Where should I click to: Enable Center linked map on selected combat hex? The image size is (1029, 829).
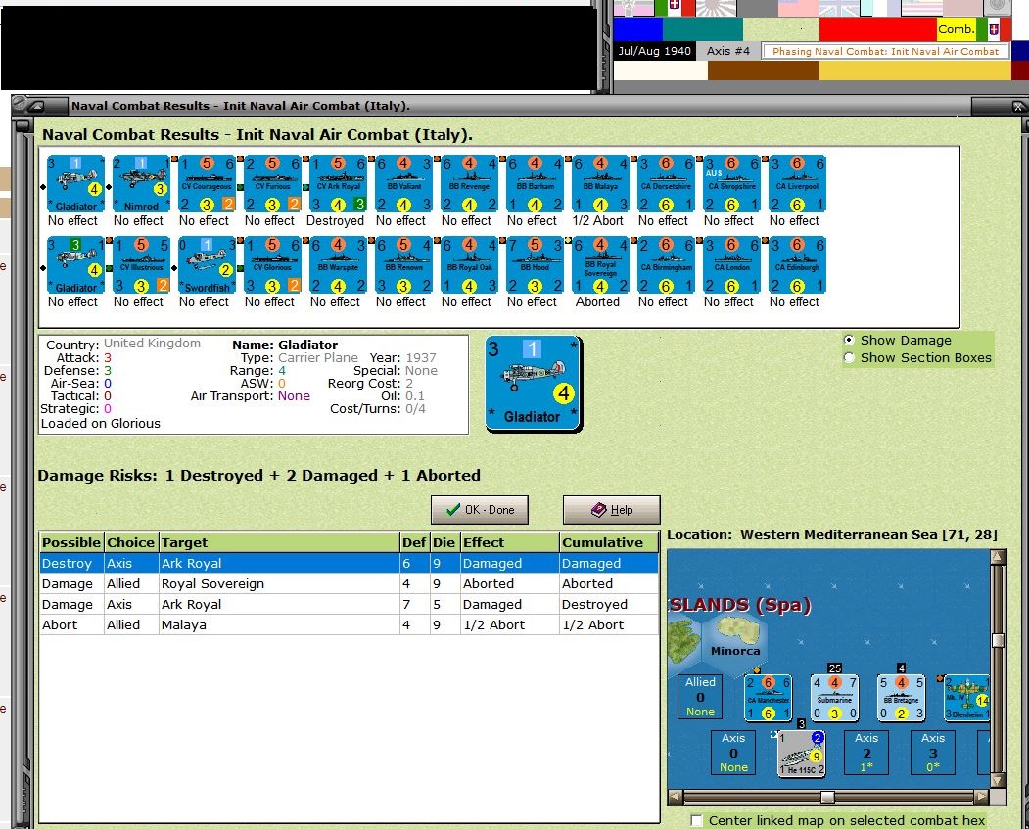click(696, 820)
